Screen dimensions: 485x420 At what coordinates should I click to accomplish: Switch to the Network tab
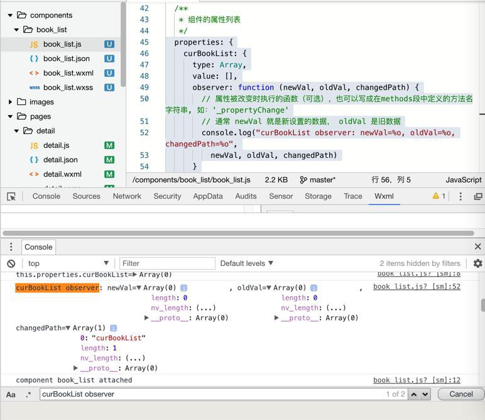click(127, 196)
